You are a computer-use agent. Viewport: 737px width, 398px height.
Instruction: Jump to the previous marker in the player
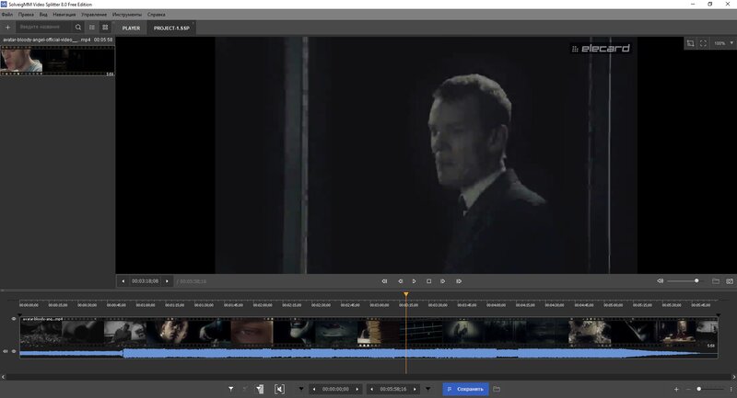[384, 281]
